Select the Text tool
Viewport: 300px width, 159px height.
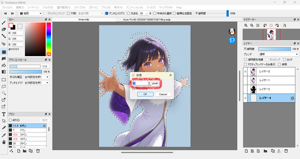tap(4, 114)
